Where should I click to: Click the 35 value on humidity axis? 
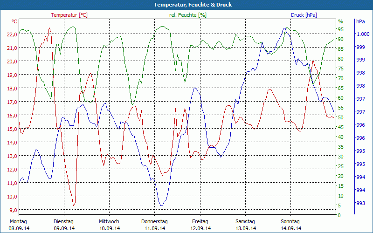[341, 147]
